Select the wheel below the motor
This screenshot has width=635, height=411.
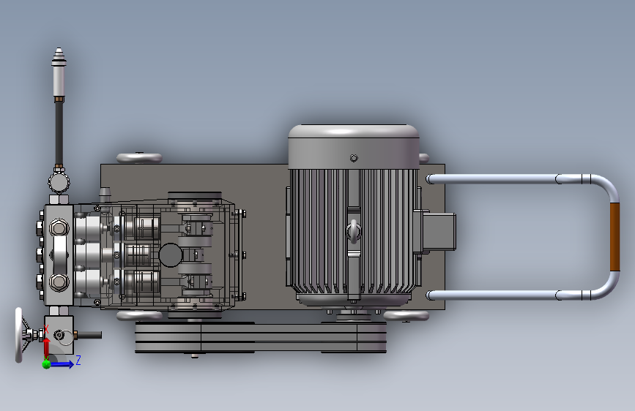(x=406, y=315)
